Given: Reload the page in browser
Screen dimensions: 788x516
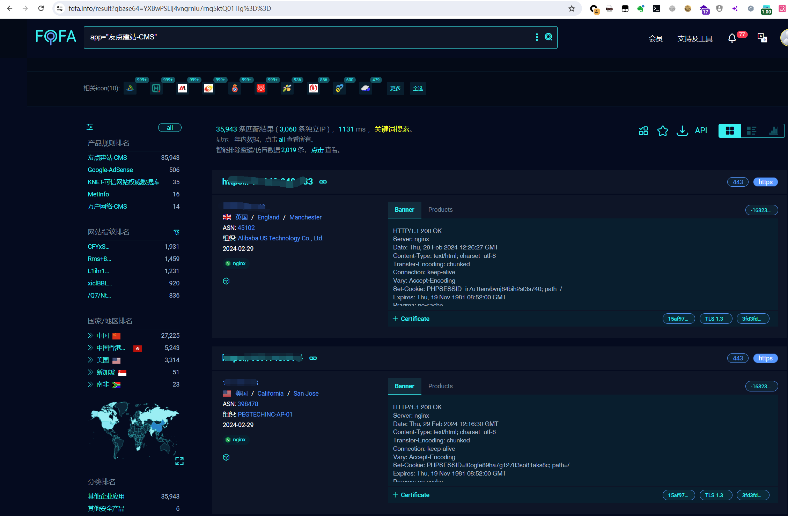Looking at the screenshot, I should click(41, 8).
